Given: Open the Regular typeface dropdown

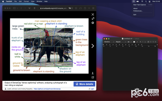Looking at the screenshot, I should pyautogui.click(x=121, y=42).
